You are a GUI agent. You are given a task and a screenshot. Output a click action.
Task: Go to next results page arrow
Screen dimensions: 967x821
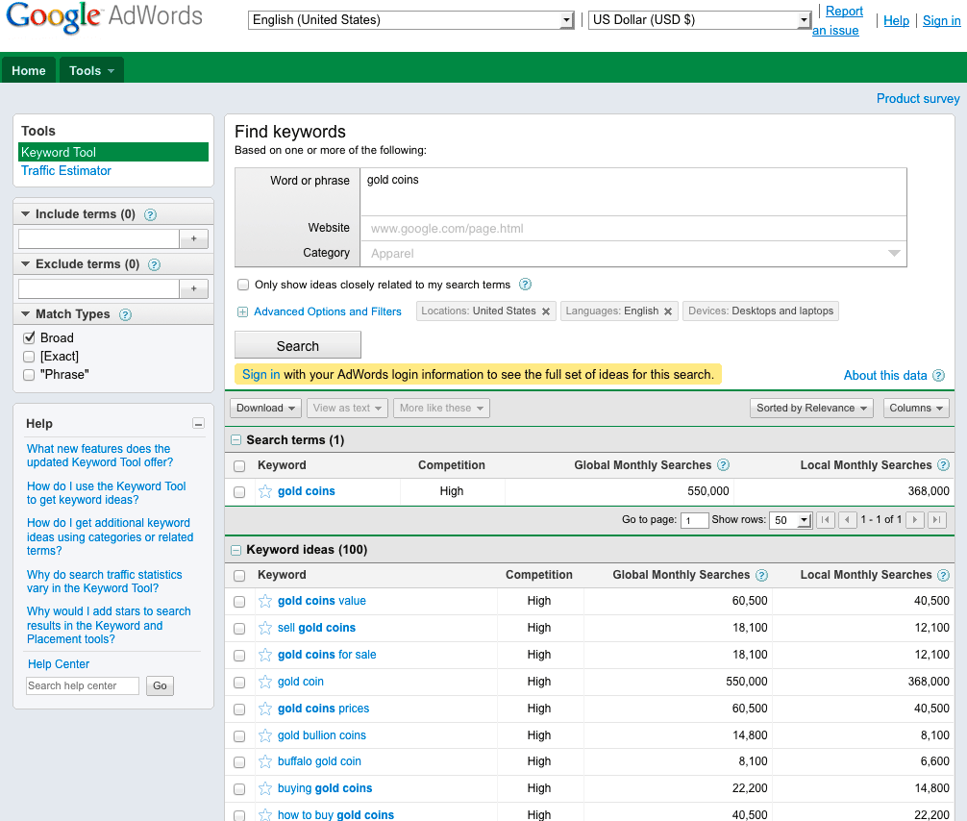tap(915, 520)
